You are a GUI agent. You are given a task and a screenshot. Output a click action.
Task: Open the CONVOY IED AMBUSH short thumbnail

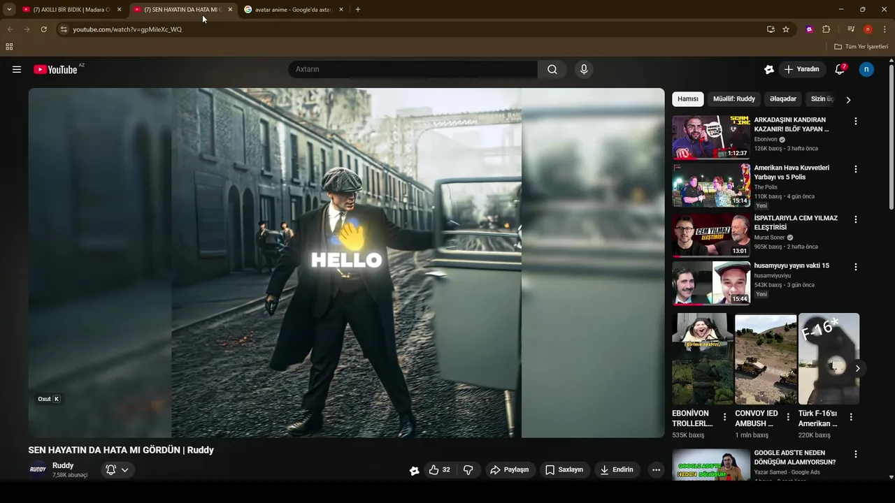(x=766, y=359)
